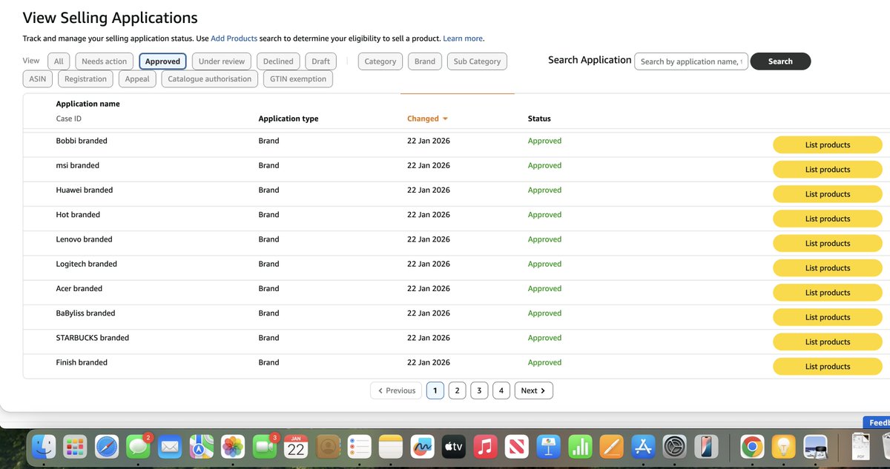Open Apple TV app in dock

[x=453, y=447]
